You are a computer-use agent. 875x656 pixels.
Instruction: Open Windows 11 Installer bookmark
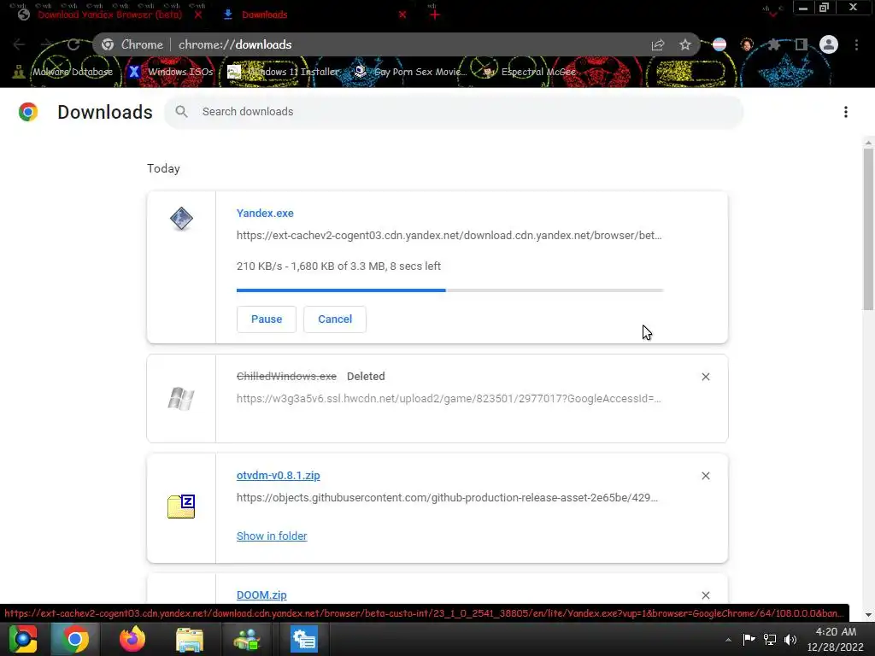pos(284,72)
